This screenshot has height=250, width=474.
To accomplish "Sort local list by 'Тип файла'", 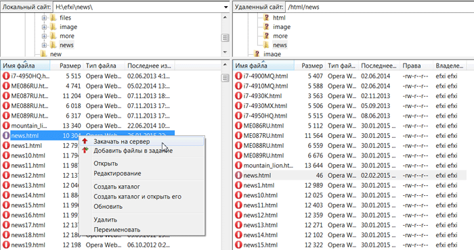I will (104, 66).
